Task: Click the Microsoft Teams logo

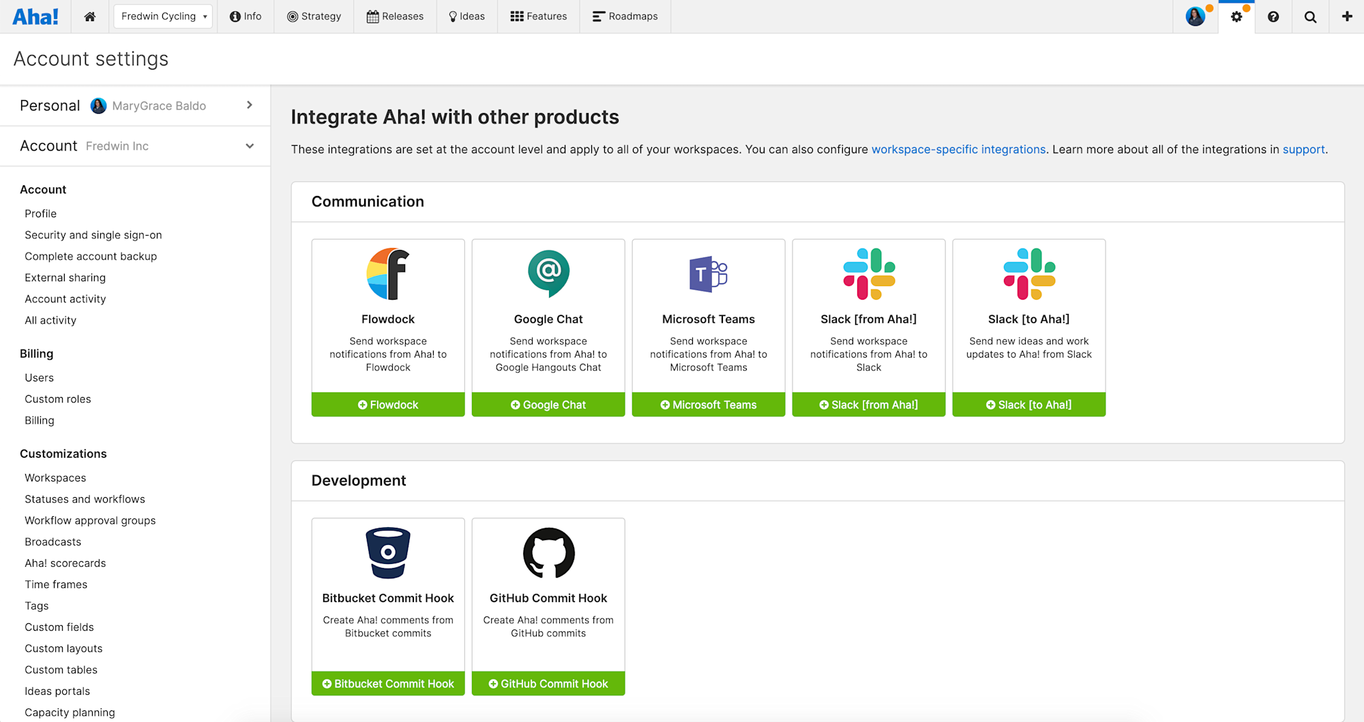Action: (x=708, y=274)
